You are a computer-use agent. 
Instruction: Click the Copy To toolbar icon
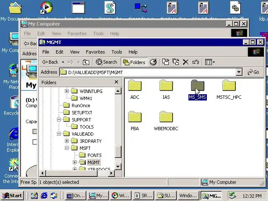pos(175,62)
